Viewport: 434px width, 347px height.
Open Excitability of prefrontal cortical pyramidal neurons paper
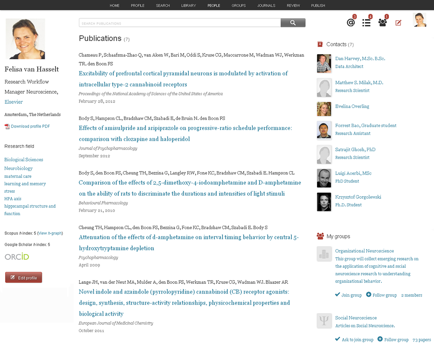point(183,79)
